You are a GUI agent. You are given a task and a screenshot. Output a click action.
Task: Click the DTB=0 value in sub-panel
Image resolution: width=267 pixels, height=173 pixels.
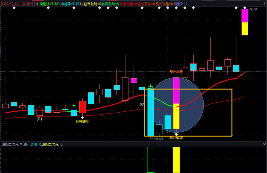click(36, 144)
